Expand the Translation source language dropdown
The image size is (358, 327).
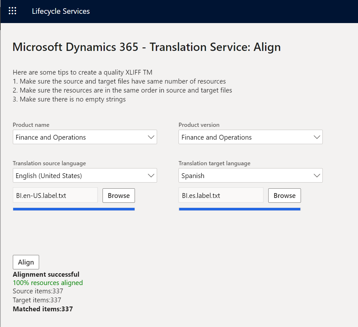pos(85,175)
